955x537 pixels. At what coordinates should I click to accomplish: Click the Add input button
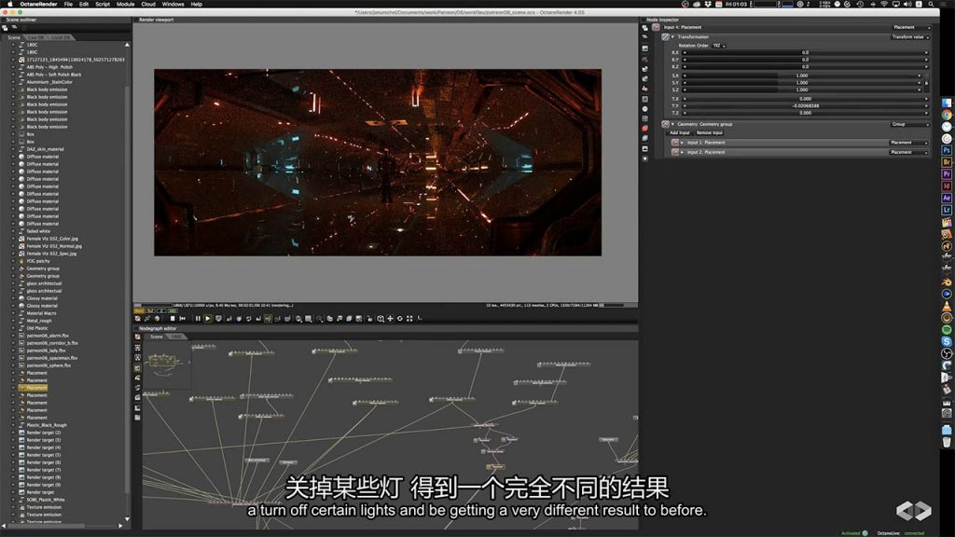(679, 132)
